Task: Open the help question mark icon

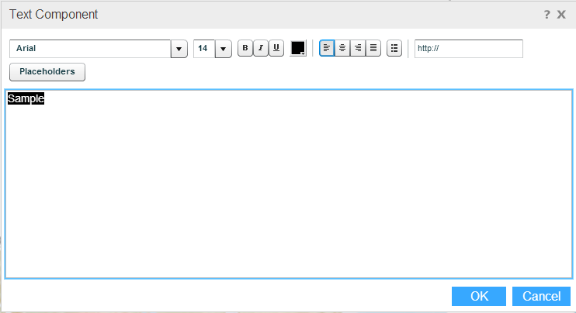Action: [547, 14]
